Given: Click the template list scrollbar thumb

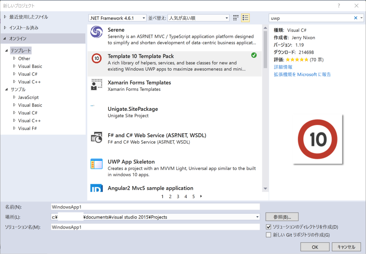Looking at the screenshot, I should (265, 49).
